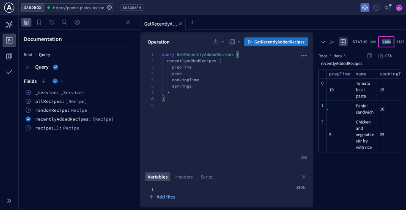Image resolution: width=406 pixels, height=210 pixels.
Task: Toggle the Query checkmark
Action: click(x=55, y=67)
